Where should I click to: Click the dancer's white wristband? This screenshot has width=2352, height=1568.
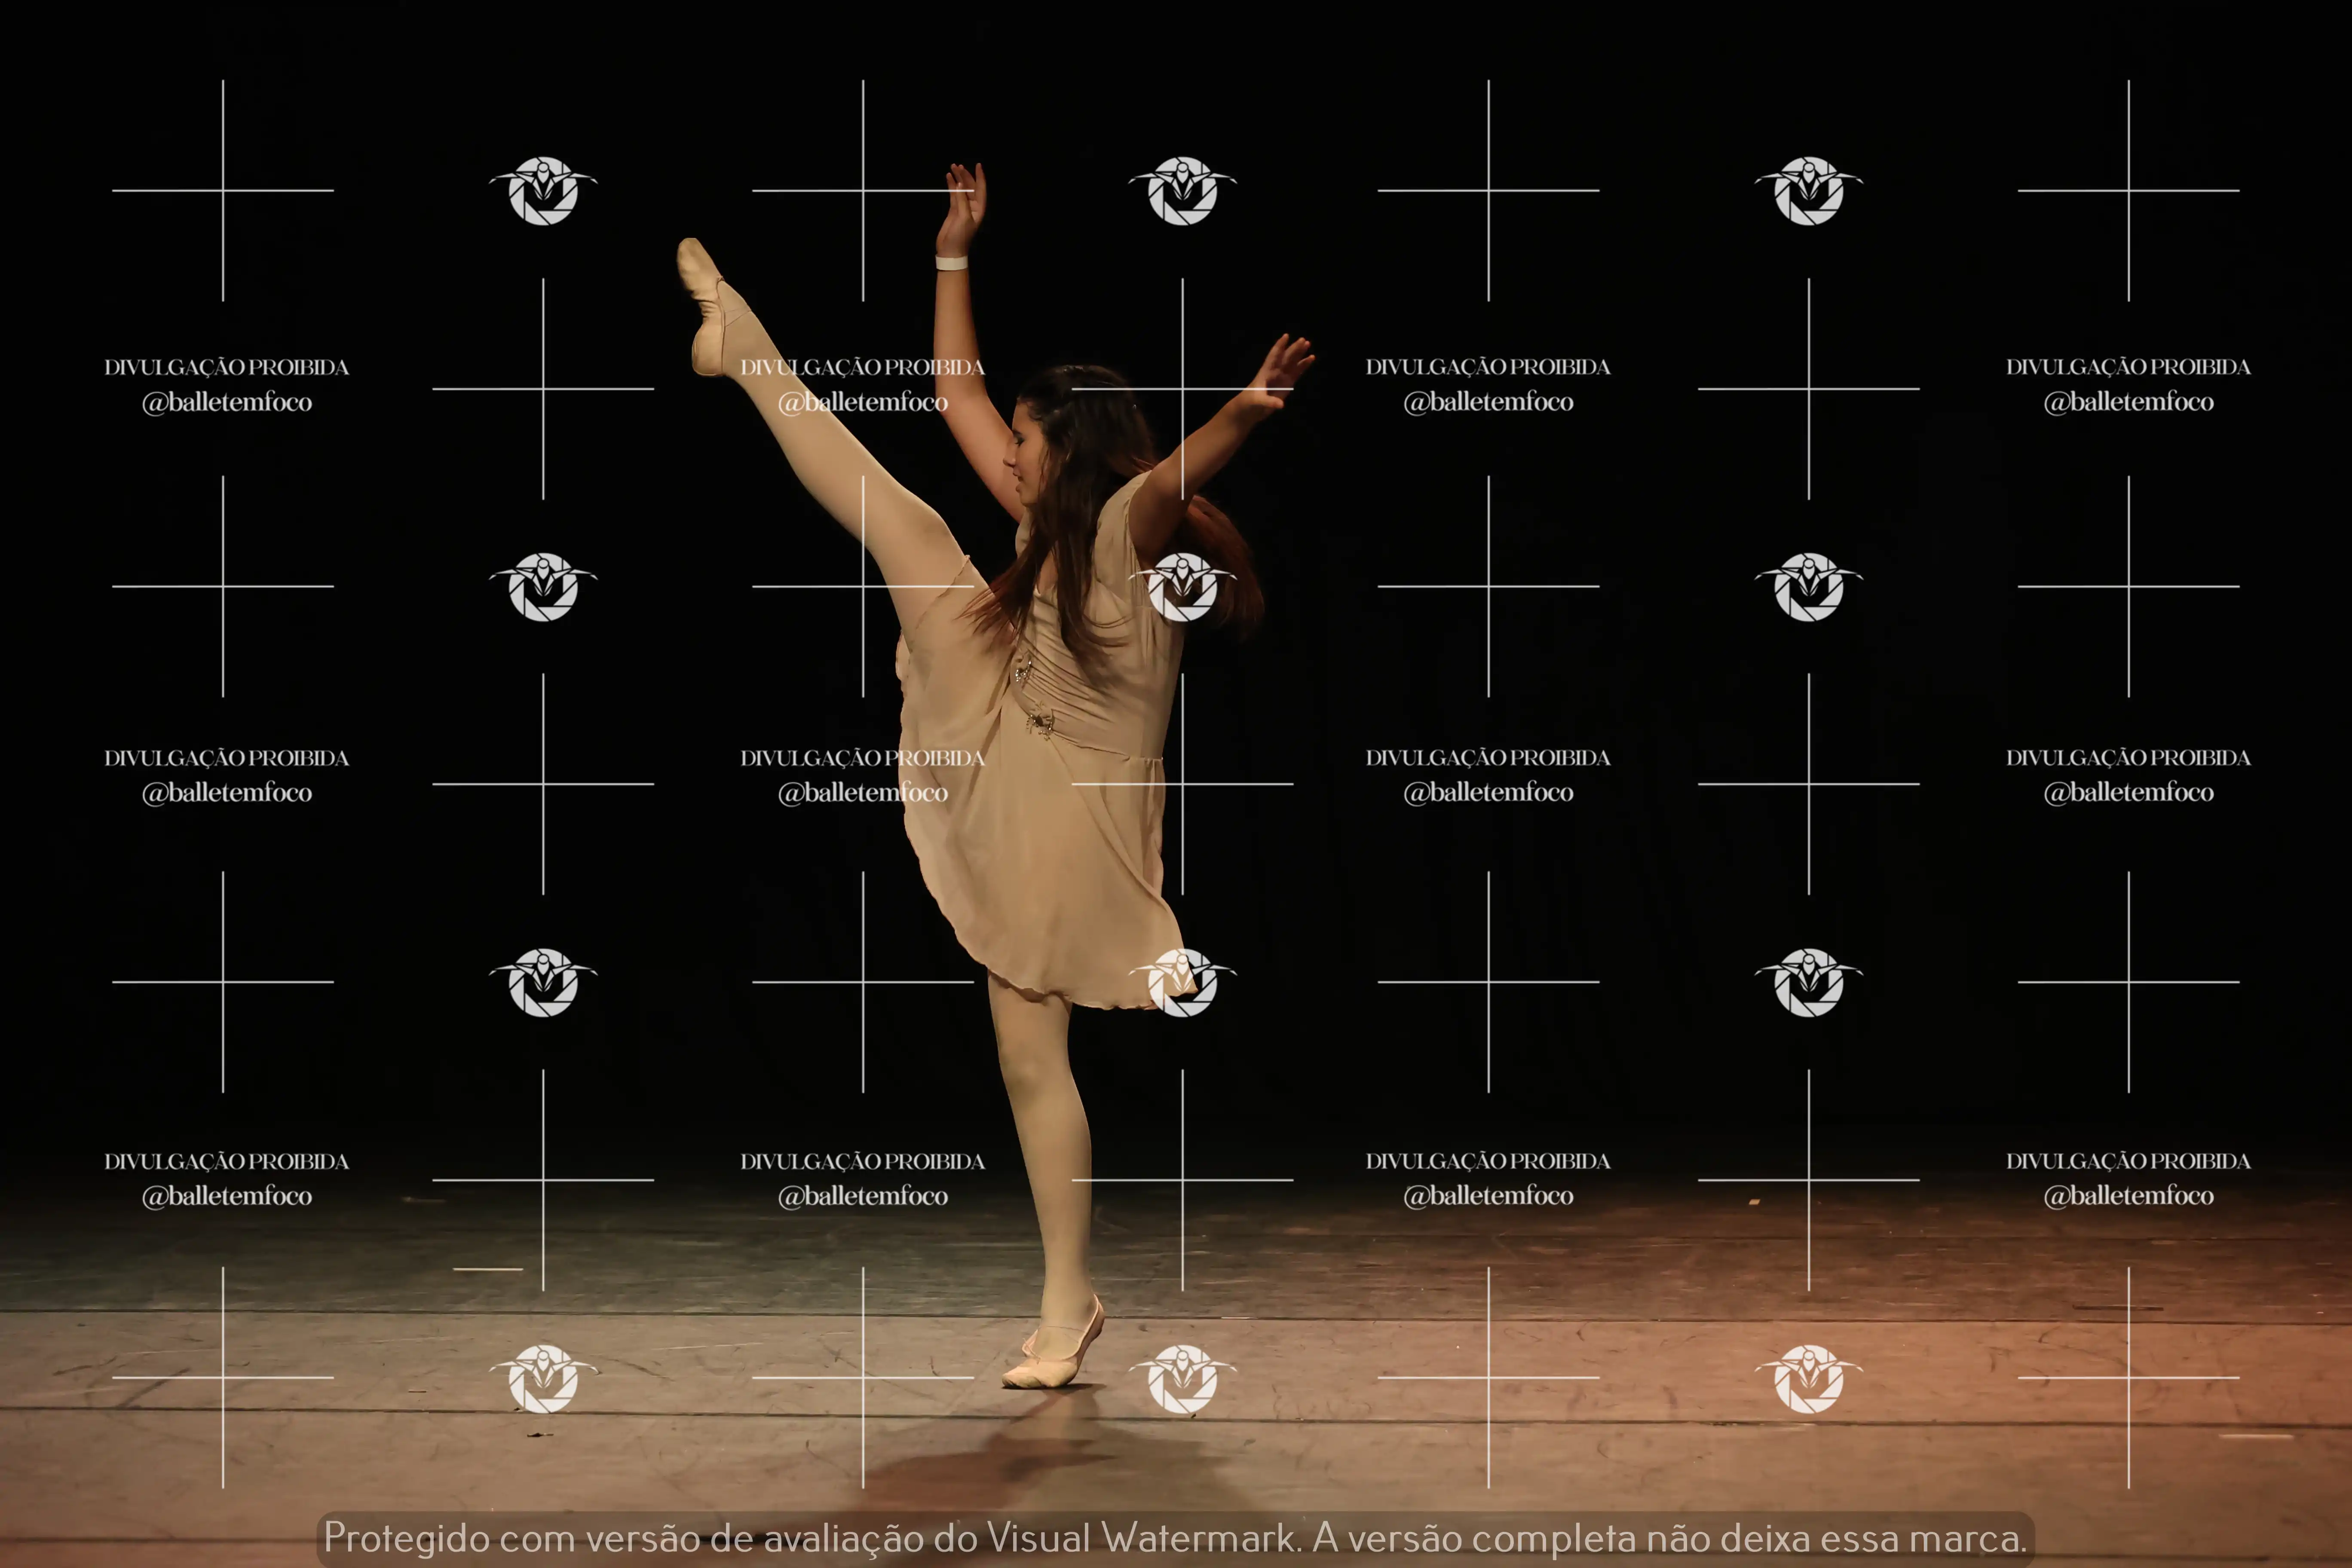(x=951, y=263)
